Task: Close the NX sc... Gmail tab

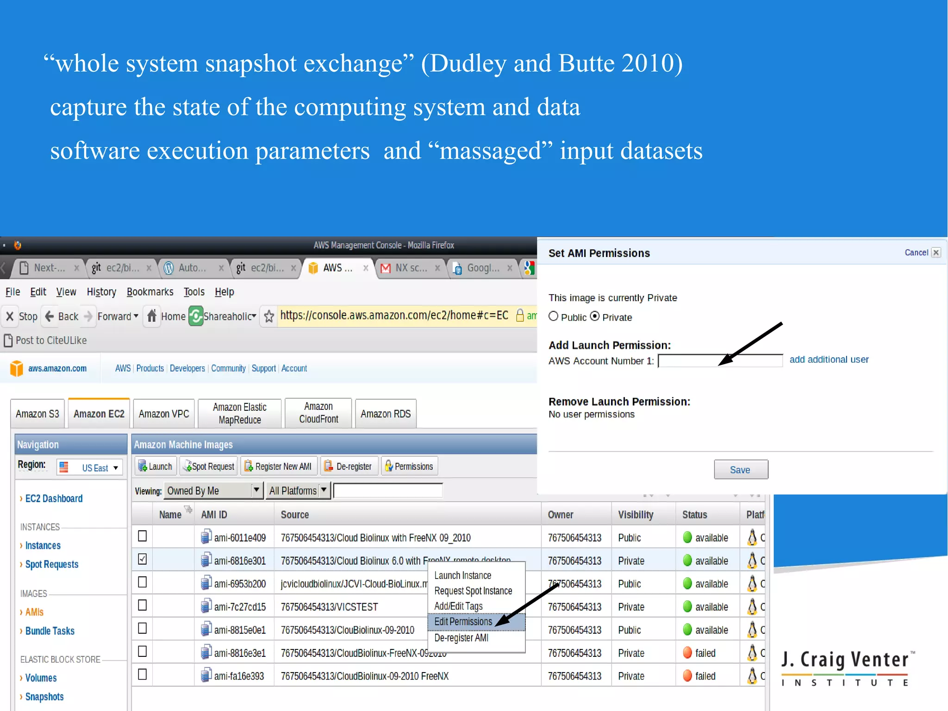Action: click(437, 268)
